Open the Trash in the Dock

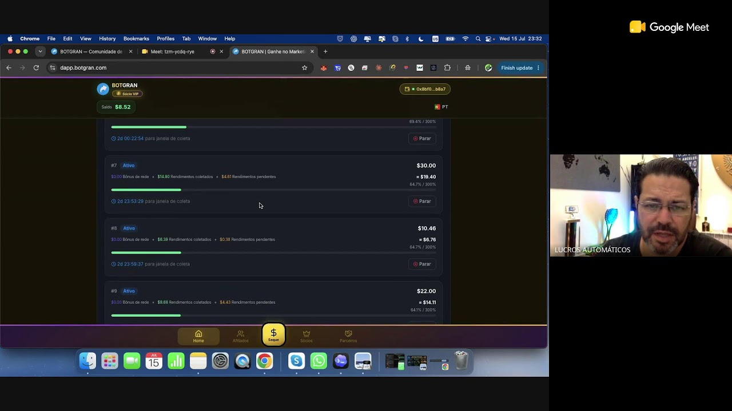[x=461, y=361]
